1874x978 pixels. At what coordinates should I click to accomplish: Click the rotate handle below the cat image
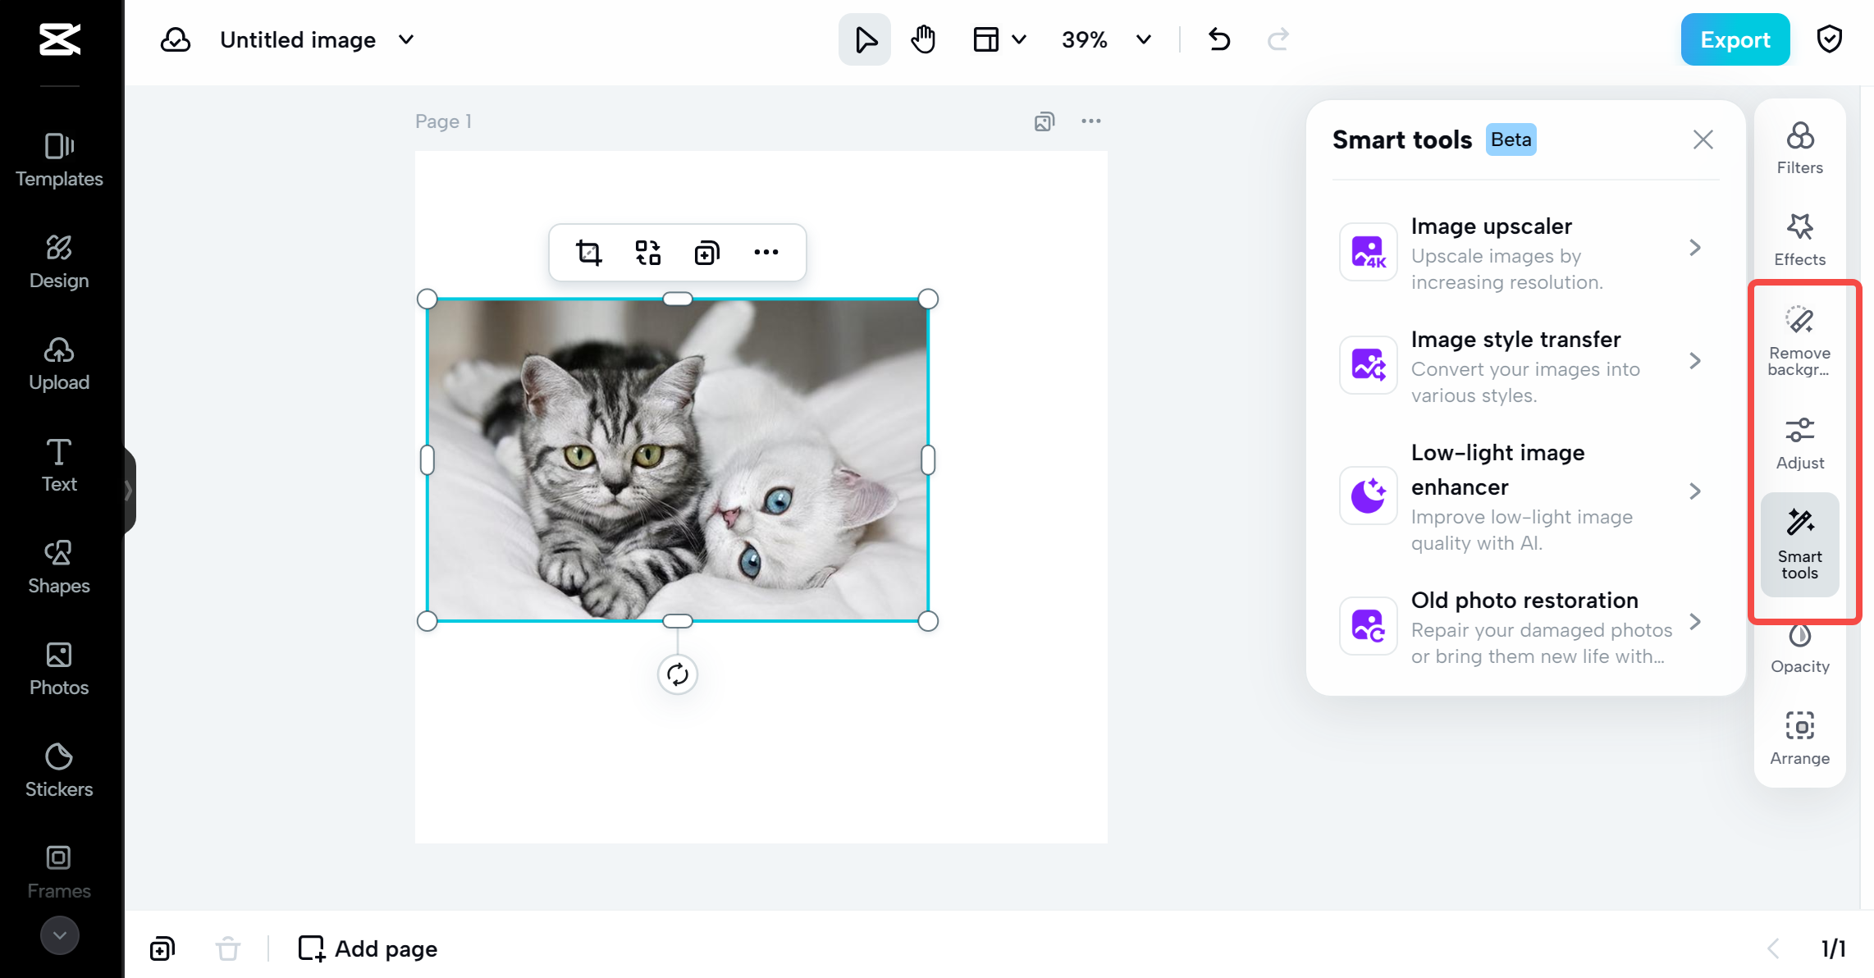tap(677, 674)
